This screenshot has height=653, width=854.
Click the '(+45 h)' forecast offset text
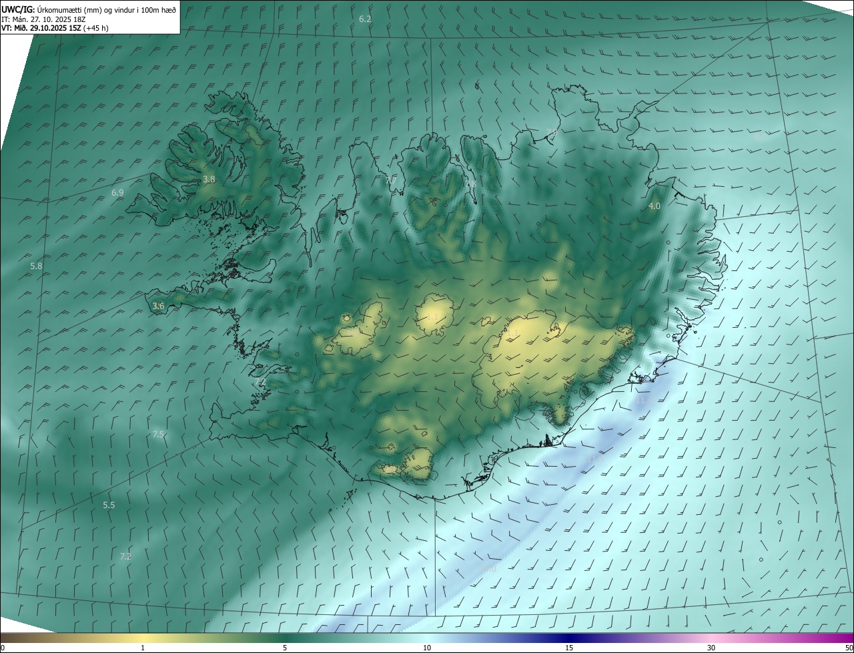tap(95, 28)
